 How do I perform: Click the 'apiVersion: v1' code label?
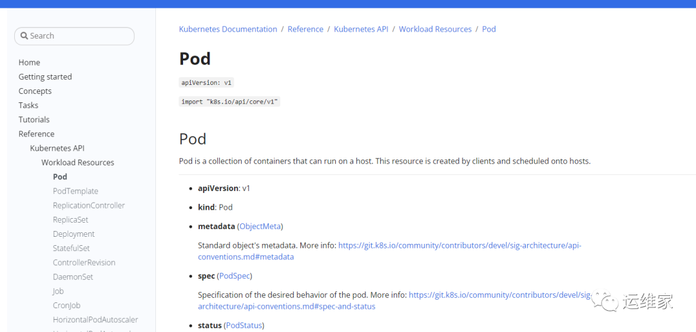click(206, 82)
